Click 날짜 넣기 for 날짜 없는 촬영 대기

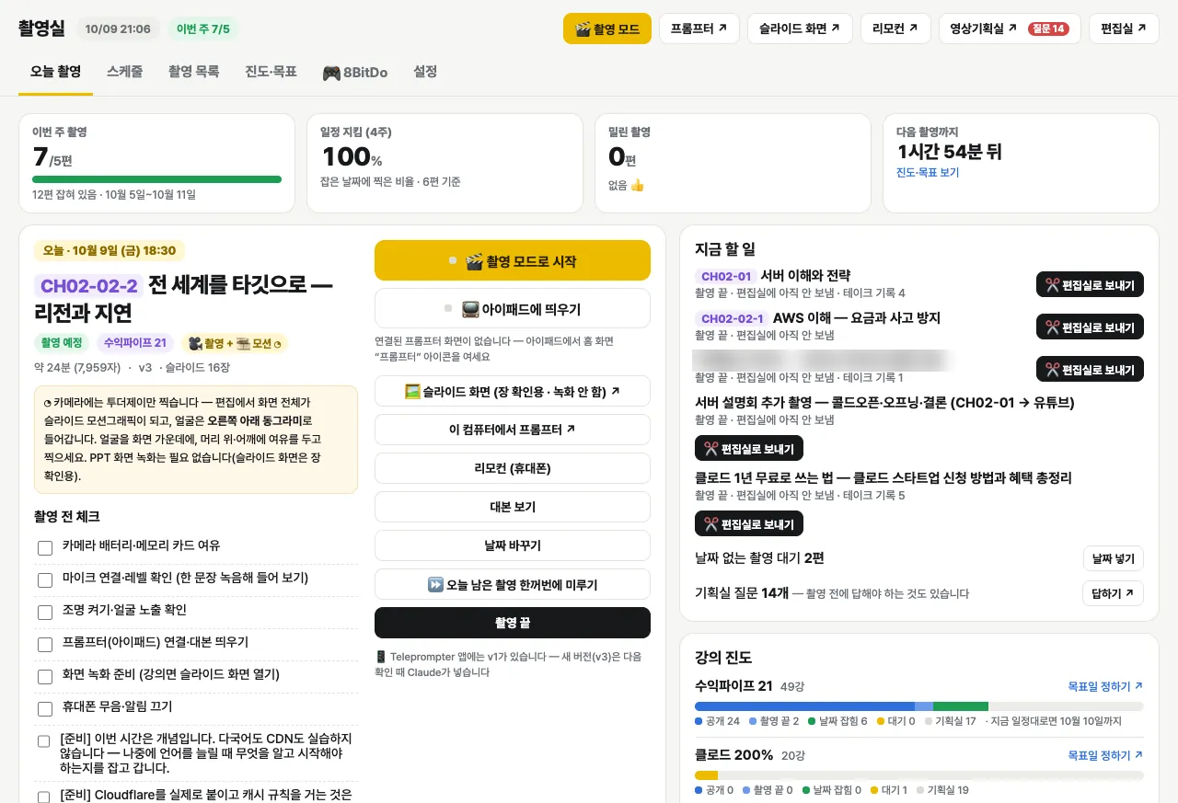pyautogui.click(x=1114, y=558)
